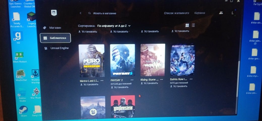
Task: Open 6-klas-ukr... desktop file
Action: pos(257,18)
